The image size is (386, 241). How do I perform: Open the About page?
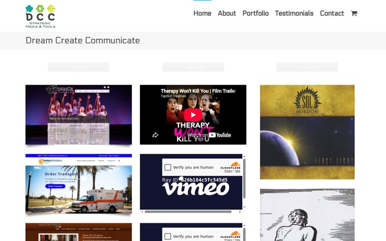(x=227, y=13)
